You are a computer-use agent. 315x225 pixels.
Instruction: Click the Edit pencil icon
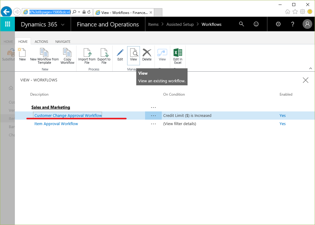120,54
